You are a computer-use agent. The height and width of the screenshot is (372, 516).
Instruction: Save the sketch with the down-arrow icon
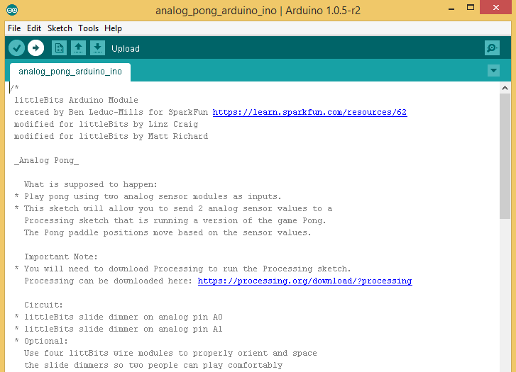click(97, 48)
